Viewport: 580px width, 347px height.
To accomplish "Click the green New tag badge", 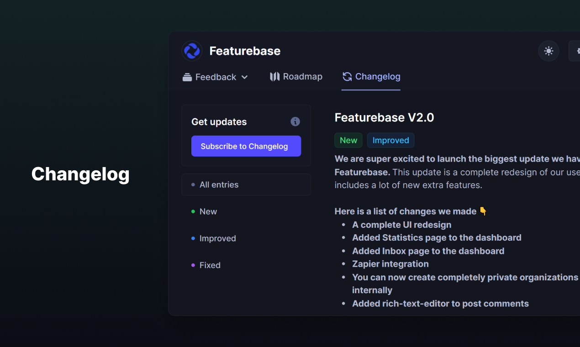I will pyautogui.click(x=348, y=140).
